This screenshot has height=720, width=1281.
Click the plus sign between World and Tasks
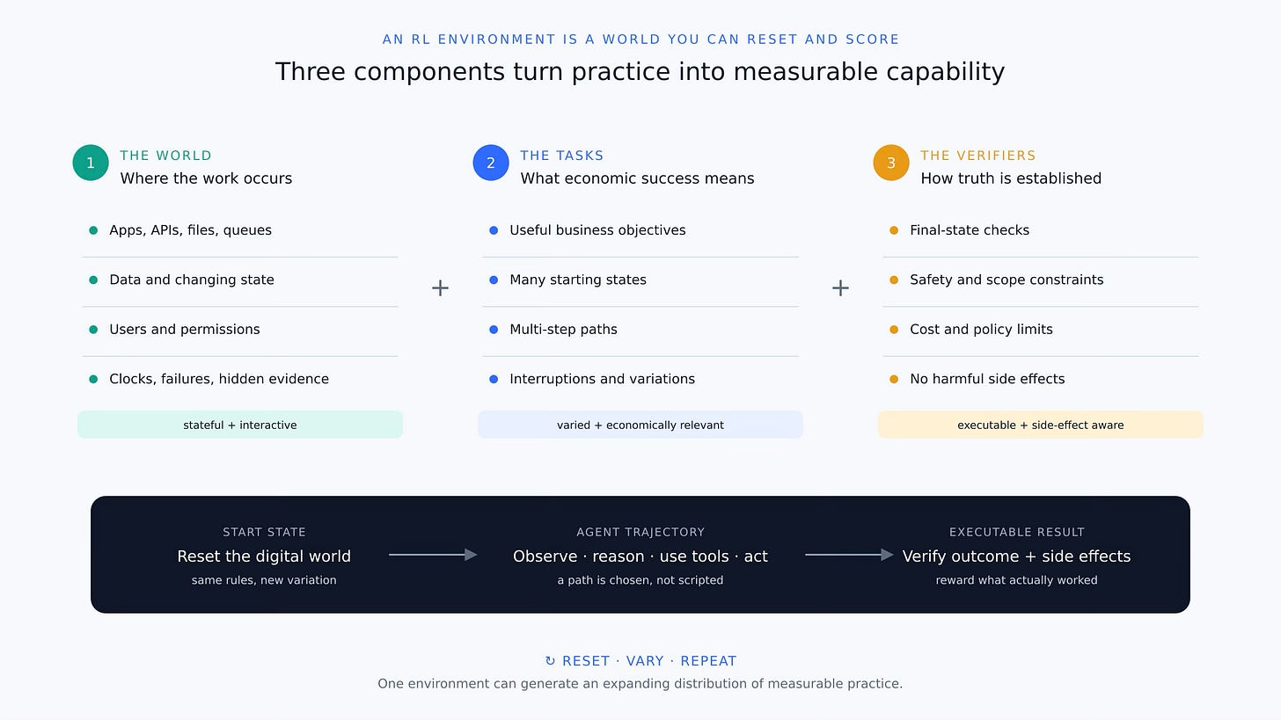pos(440,287)
